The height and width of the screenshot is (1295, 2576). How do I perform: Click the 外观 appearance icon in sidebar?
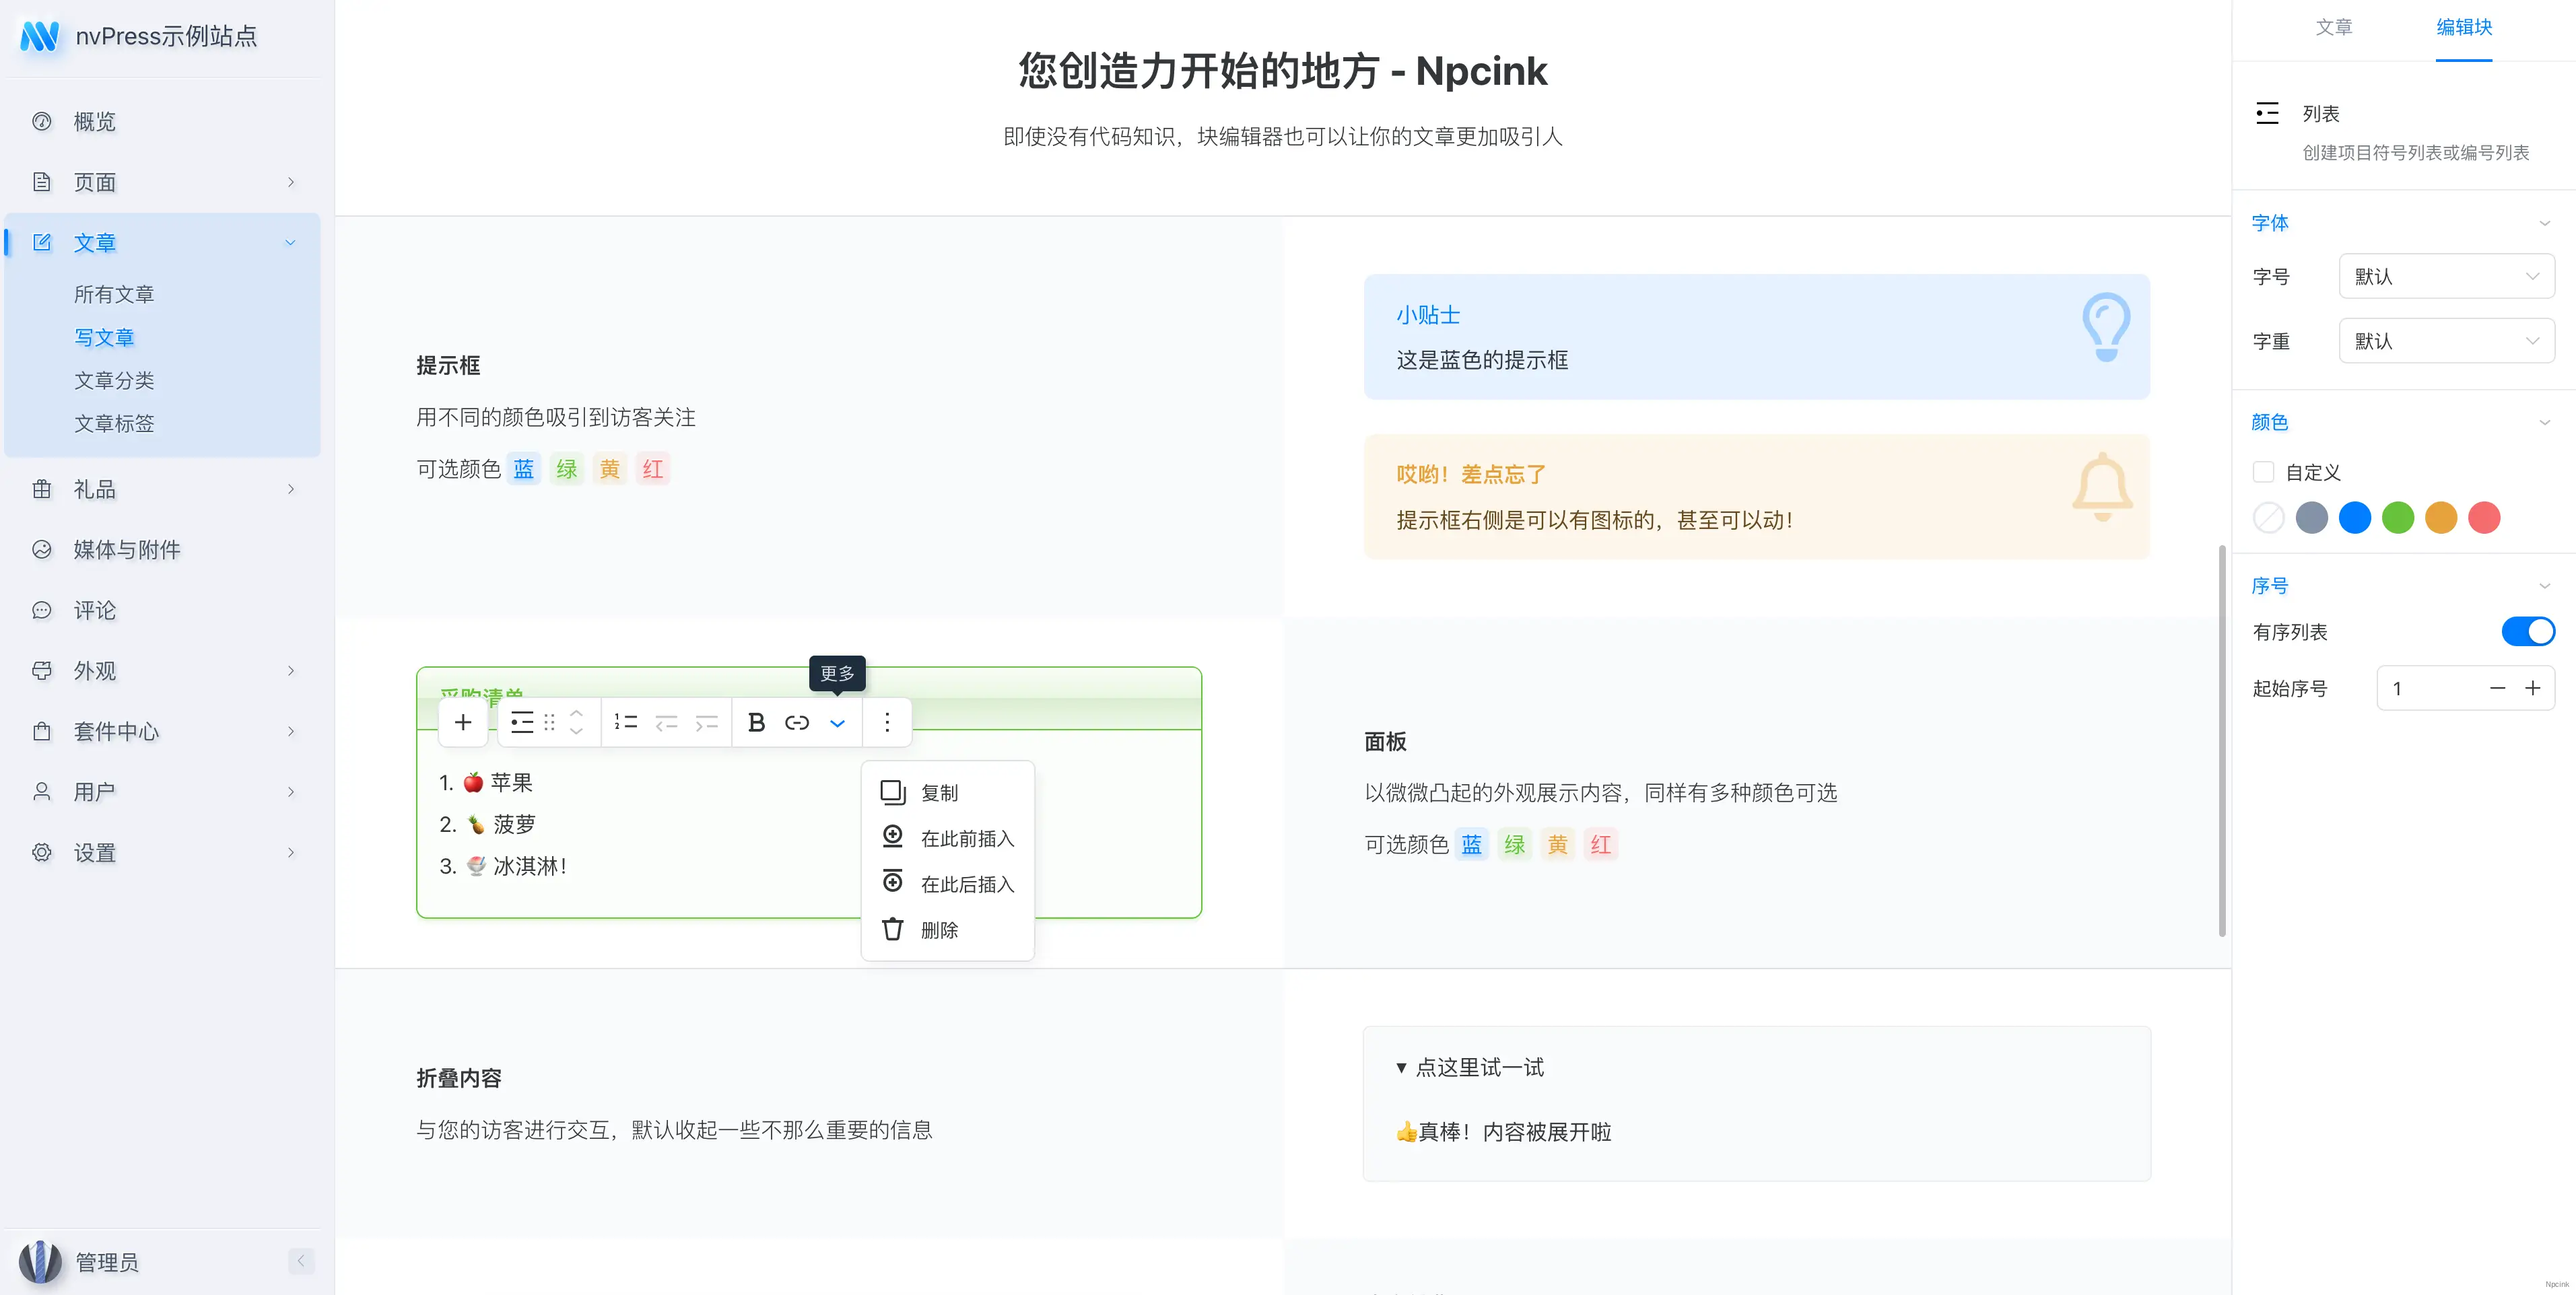click(42, 670)
